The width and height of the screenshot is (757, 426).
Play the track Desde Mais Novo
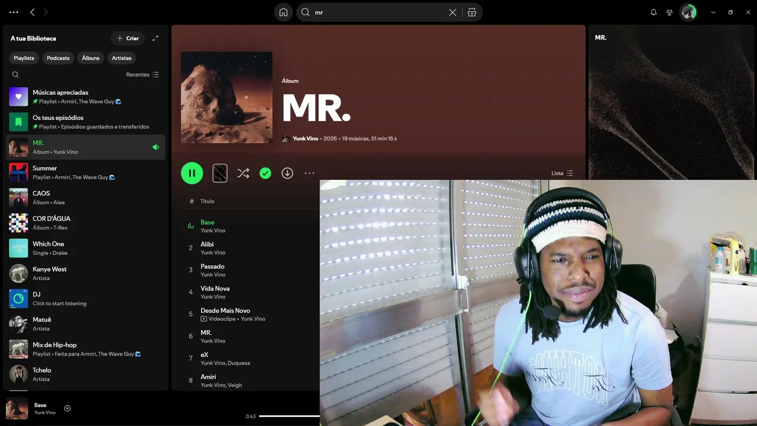coord(225,311)
